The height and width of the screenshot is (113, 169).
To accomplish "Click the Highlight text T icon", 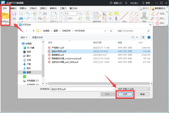I will 110,14.
